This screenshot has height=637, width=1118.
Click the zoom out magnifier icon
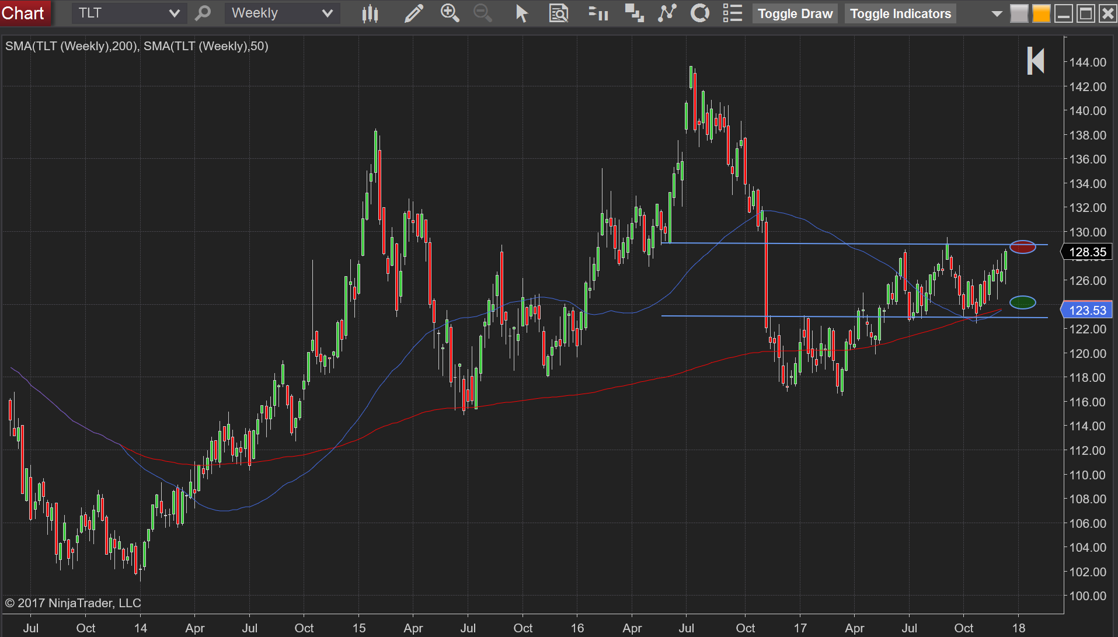coord(482,13)
